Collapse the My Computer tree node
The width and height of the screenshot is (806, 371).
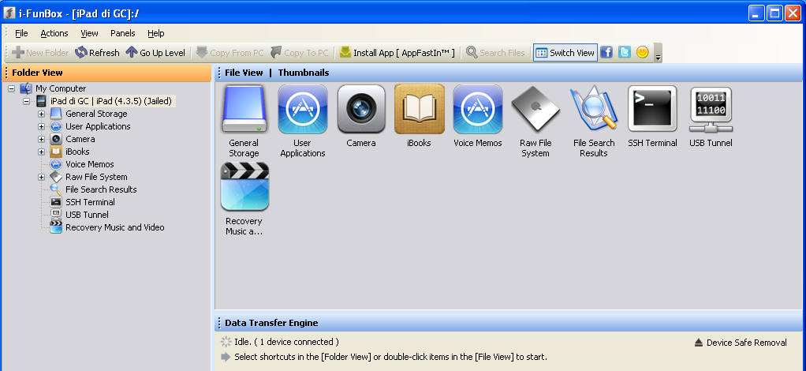click(x=11, y=88)
